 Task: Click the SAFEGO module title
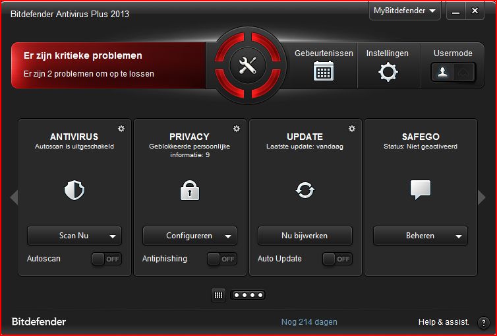coord(421,137)
